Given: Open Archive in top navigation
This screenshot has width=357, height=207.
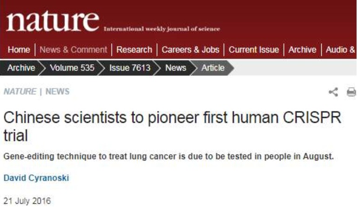Looking at the screenshot, I should pyautogui.click(x=302, y=50).
